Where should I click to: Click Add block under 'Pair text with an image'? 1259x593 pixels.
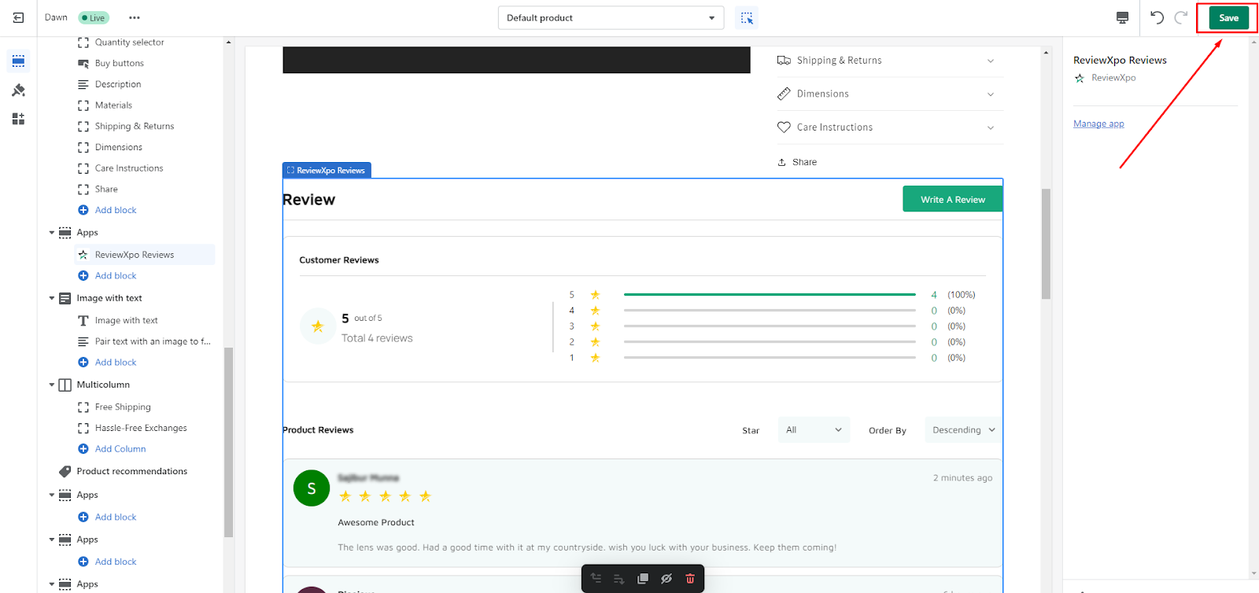115,363
